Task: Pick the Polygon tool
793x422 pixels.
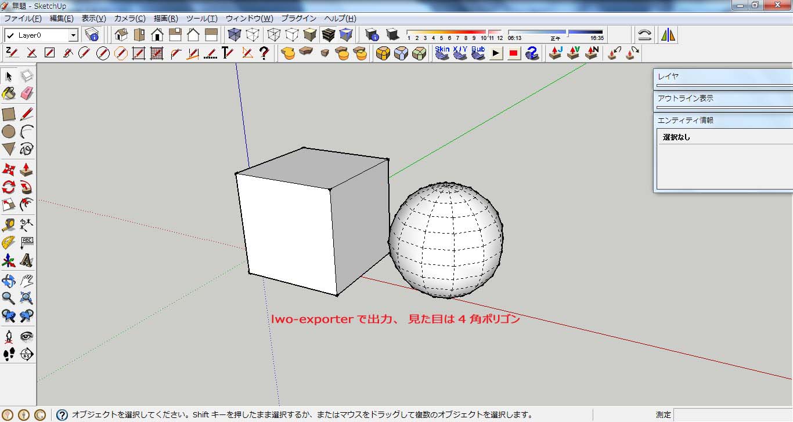Action: click(9, 150)
